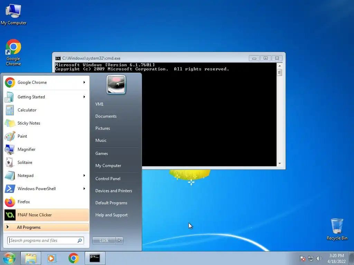Click the cmd window scrollbar up arrow

279,66
